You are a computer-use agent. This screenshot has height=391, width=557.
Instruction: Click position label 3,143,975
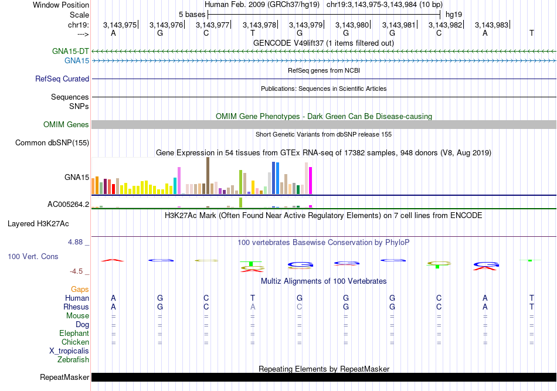(x=120, y=25)
